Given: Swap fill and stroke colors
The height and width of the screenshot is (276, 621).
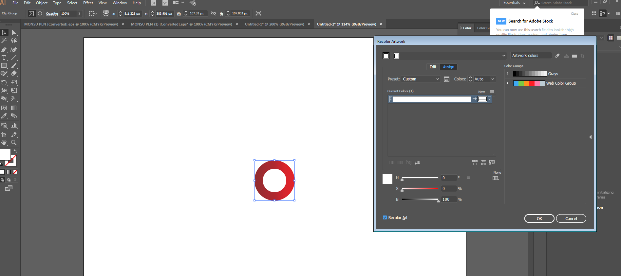Looking at the screenshot, I should [x=15, y=151].
